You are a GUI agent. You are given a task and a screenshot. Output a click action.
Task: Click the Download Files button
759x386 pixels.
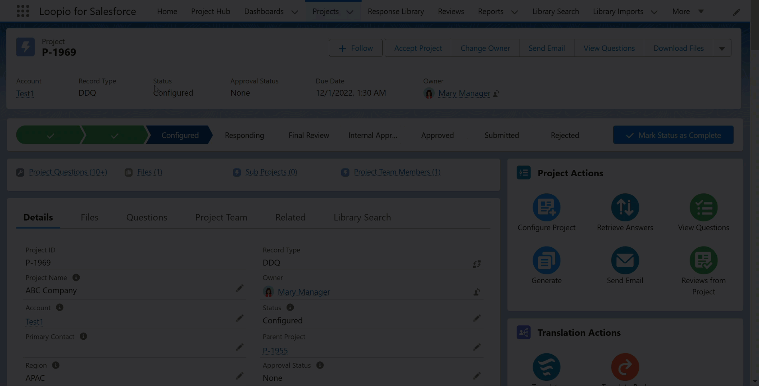(678, 48)
